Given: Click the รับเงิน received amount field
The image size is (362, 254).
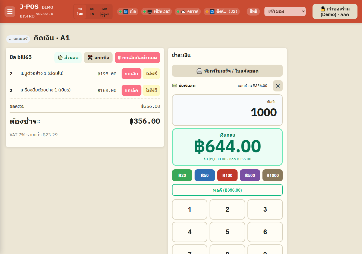Looking at the screenshot, I should 227,110.
